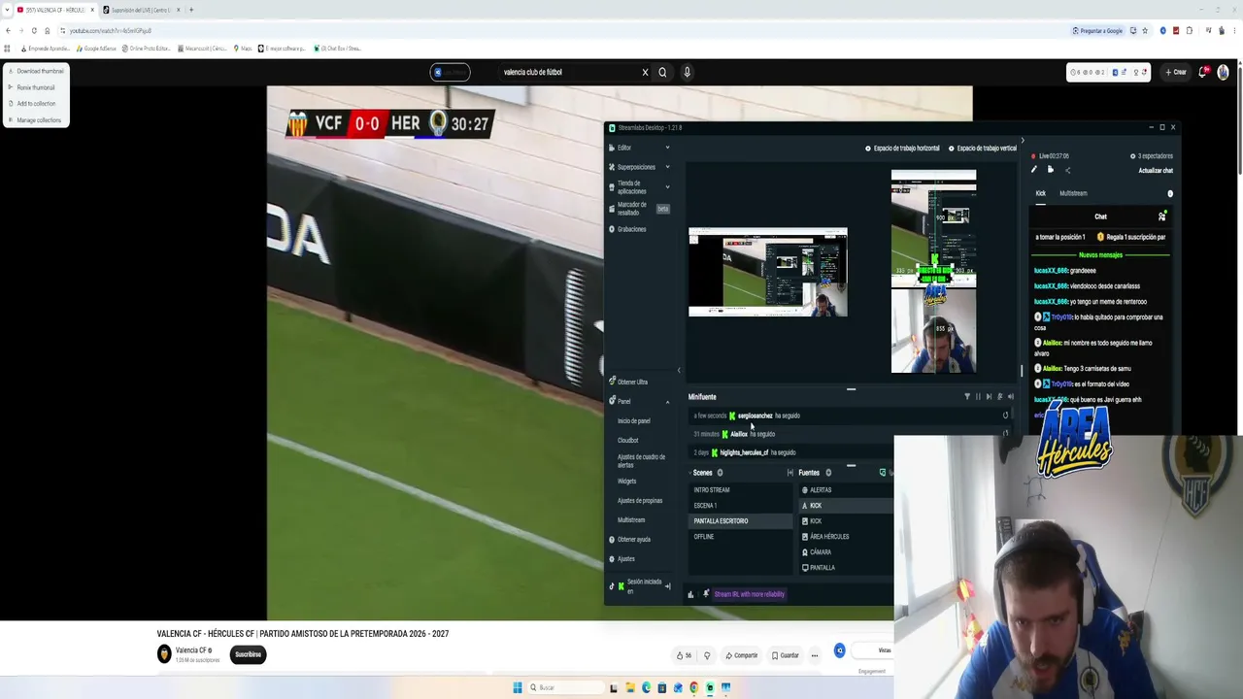The height and width of the screenshot is (699, 1243).
Task: Add a new source next to Fuentes
Action: tap(828, 473)
